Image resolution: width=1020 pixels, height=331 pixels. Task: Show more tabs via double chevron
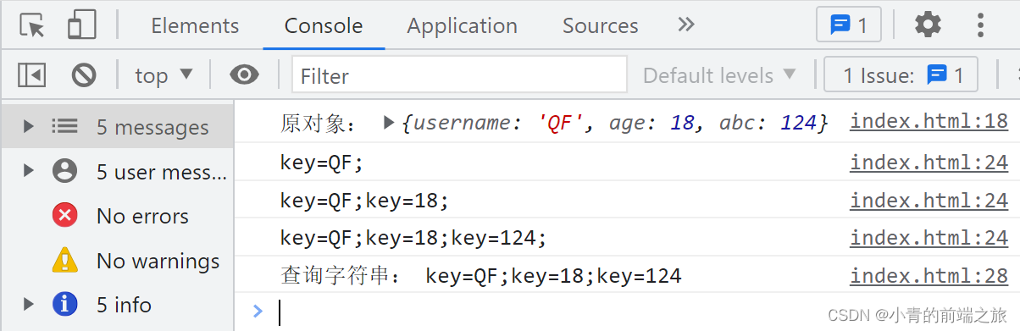[x=686, y=25]
